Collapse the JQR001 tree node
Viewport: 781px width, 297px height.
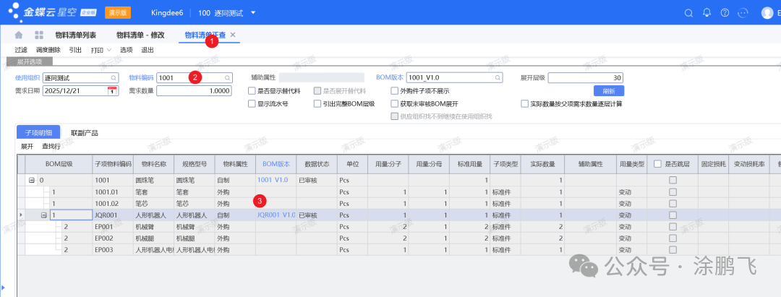pyautogui.click(x=44, y=215)
